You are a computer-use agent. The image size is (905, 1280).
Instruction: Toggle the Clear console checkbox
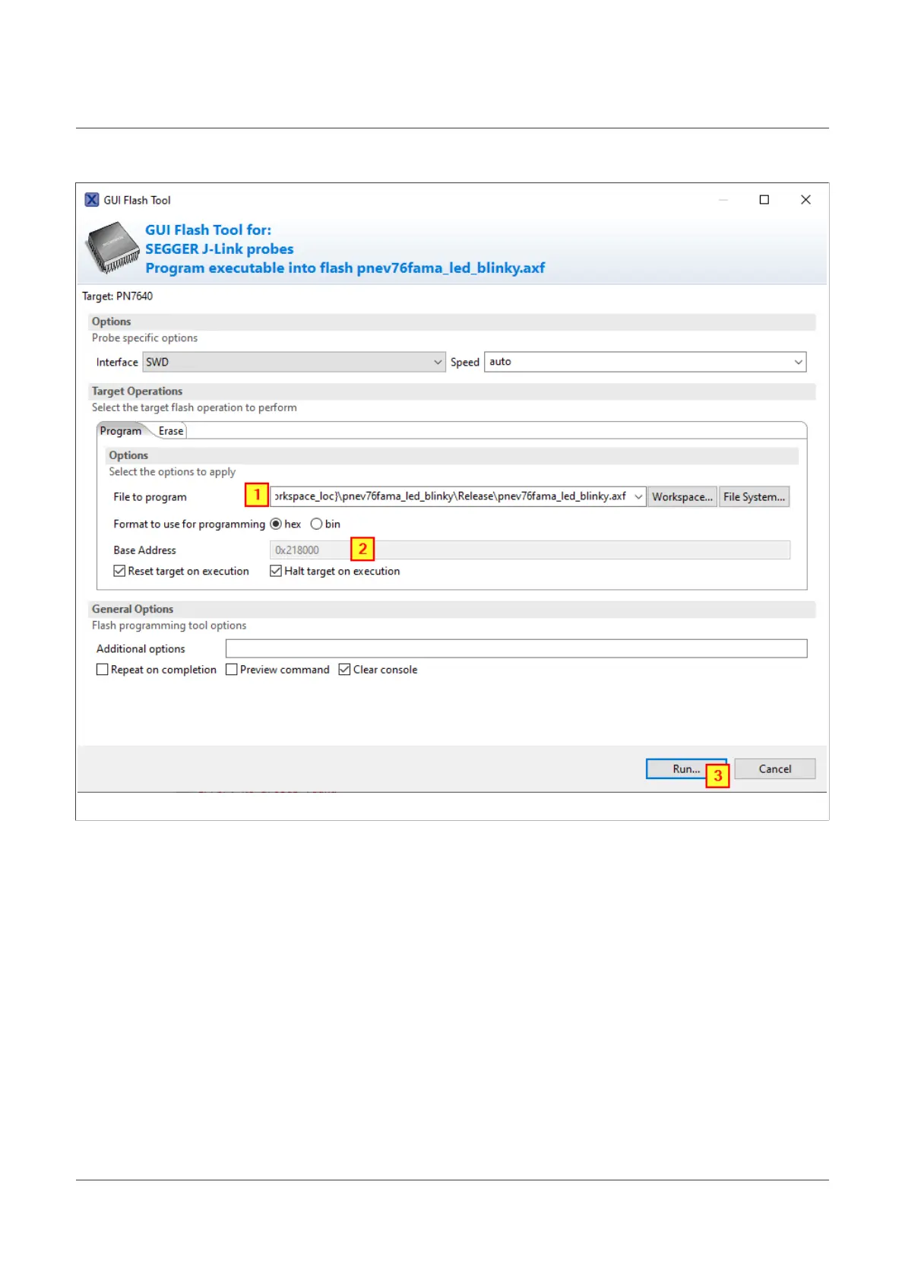click(344, 670)
